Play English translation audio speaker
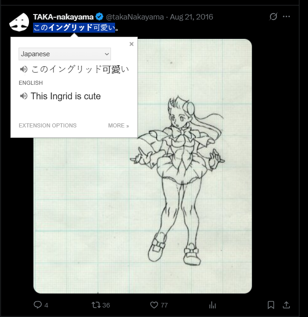Screen dimensions: 308x317 [24, 96]
